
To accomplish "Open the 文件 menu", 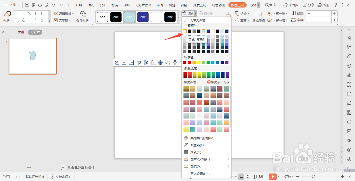I will pos(12,5).
